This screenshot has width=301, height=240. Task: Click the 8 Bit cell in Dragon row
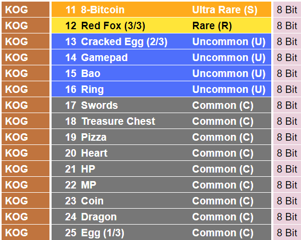point(287,217)
